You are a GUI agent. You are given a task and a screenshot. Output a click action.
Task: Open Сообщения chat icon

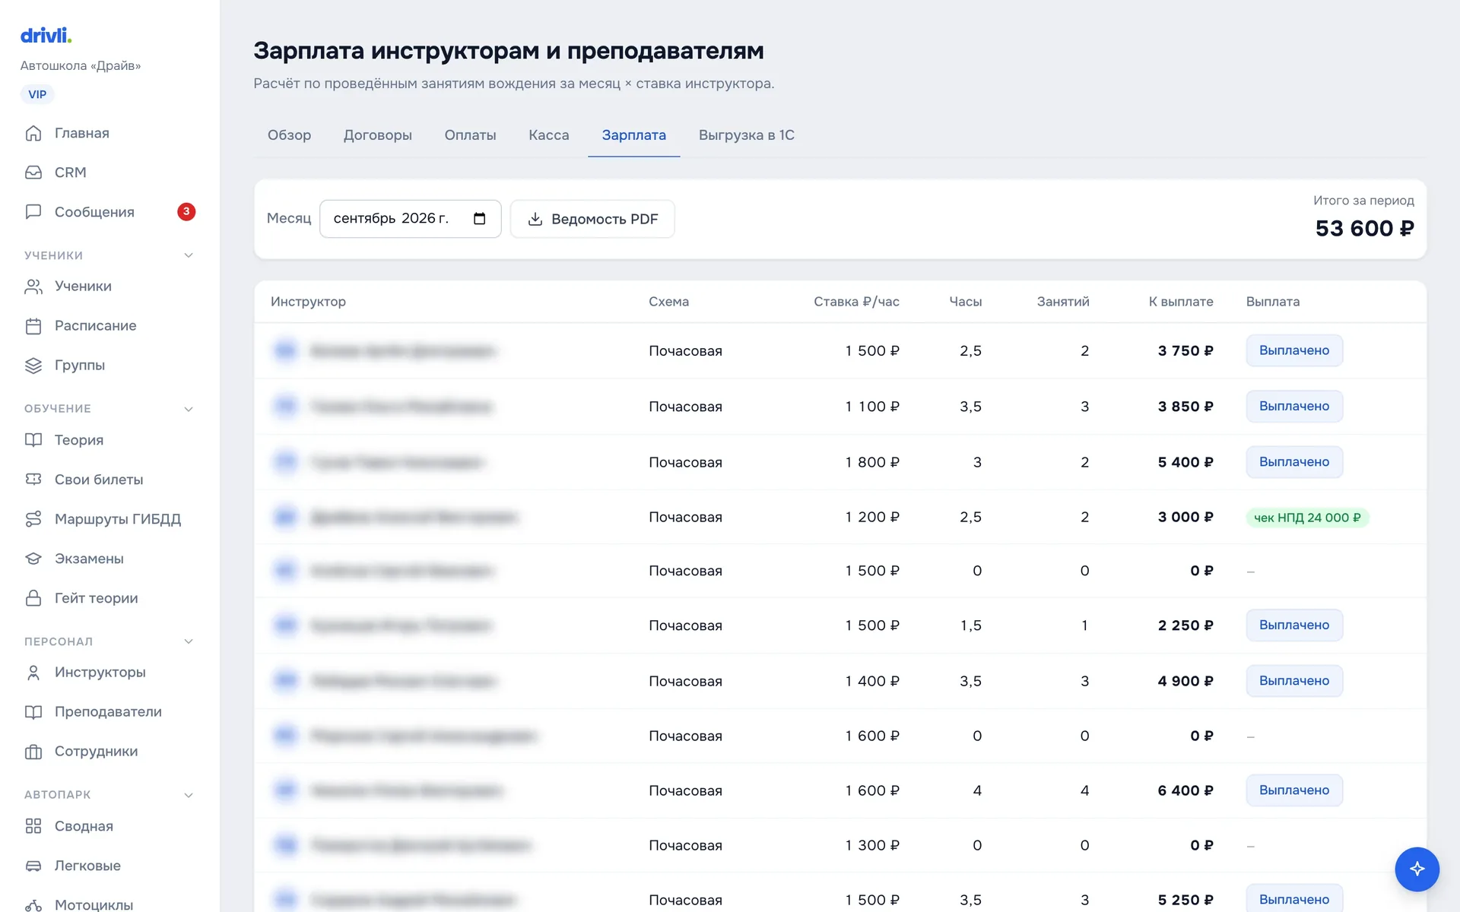[33, 212]
